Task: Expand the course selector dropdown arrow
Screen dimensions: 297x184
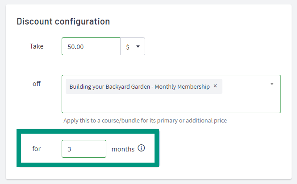Action: click(x=272, y=84)
